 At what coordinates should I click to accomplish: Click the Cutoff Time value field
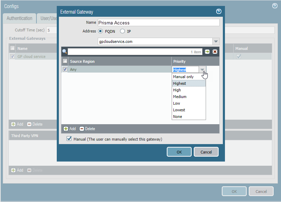point(52,30)
